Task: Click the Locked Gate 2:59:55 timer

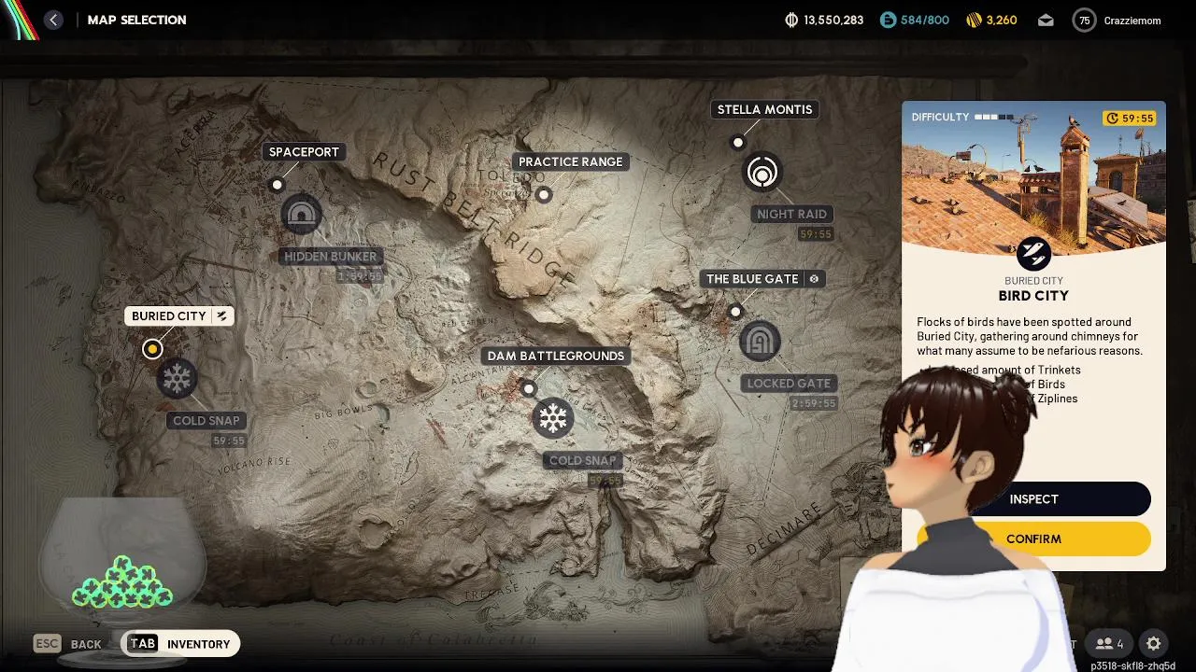Action: click(x=813, y=404)
